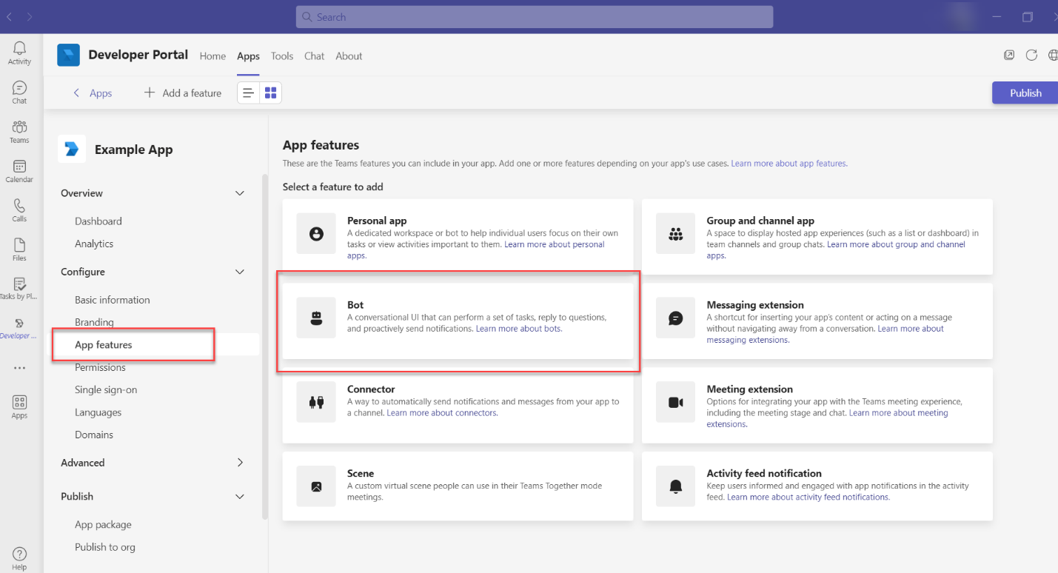1058x573 pixels.
Task: Open Files in the left rail
Action: [x=19, y=249]
